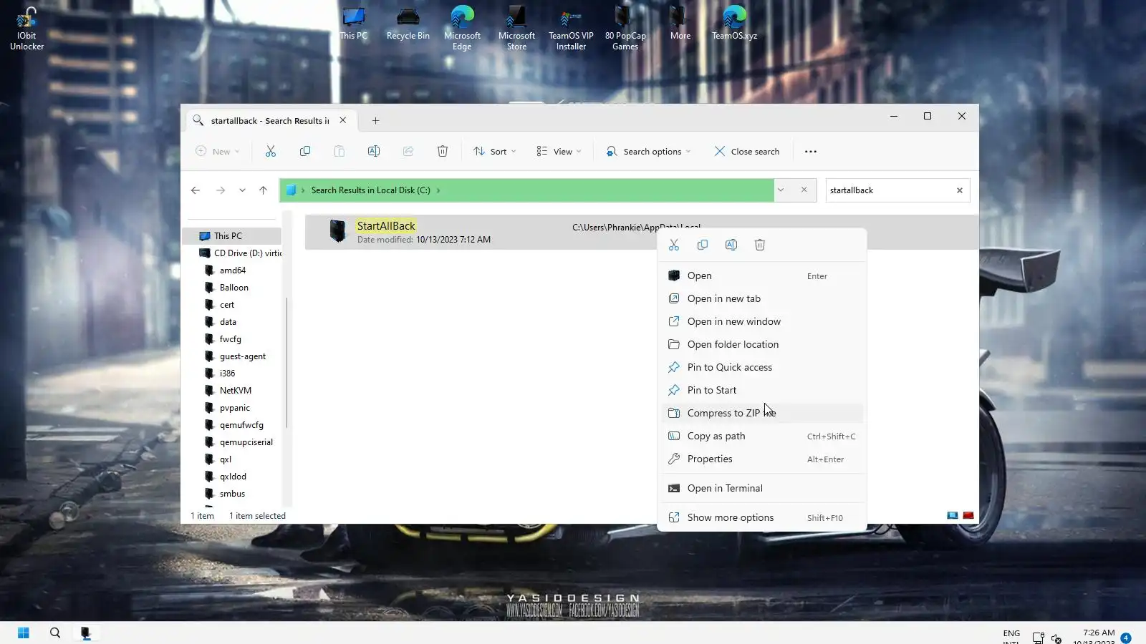Select the TeamOS VIP Installer desktop icon
The image size is (1146, 644).
click(571, 29)
